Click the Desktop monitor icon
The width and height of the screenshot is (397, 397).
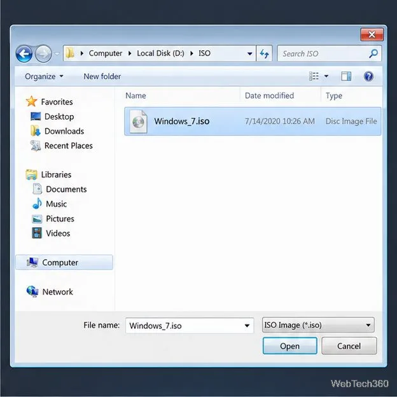click(x=36, y=116)
